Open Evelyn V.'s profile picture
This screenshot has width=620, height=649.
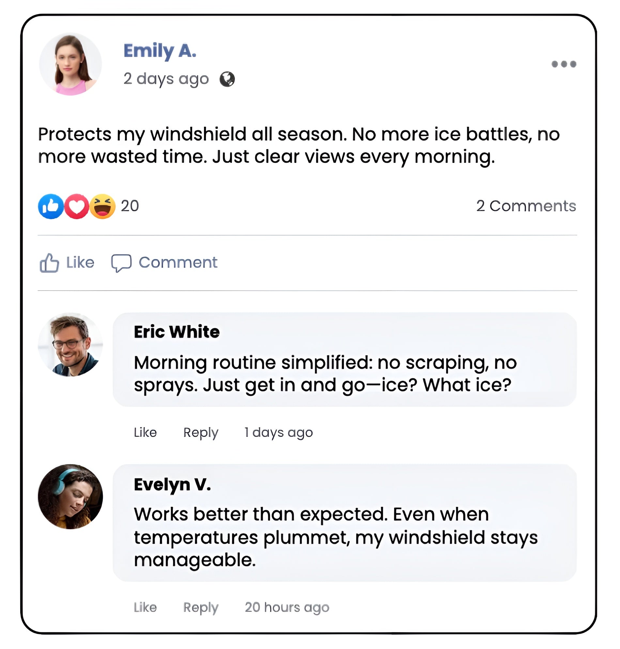tap(70, 496)
